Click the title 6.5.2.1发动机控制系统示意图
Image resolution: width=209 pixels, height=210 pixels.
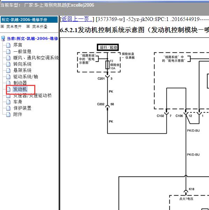pyautogui.click(x=102, y=30)
